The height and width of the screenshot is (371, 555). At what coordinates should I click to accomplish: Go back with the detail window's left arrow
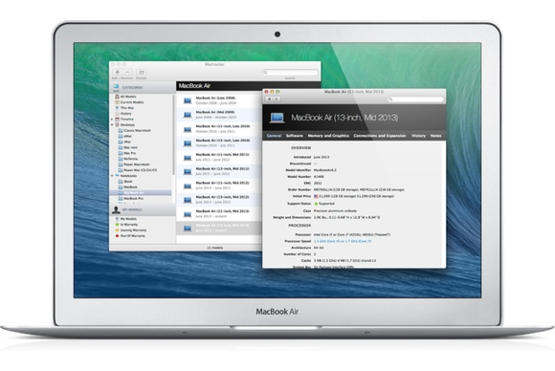click(x=269, y=99)
